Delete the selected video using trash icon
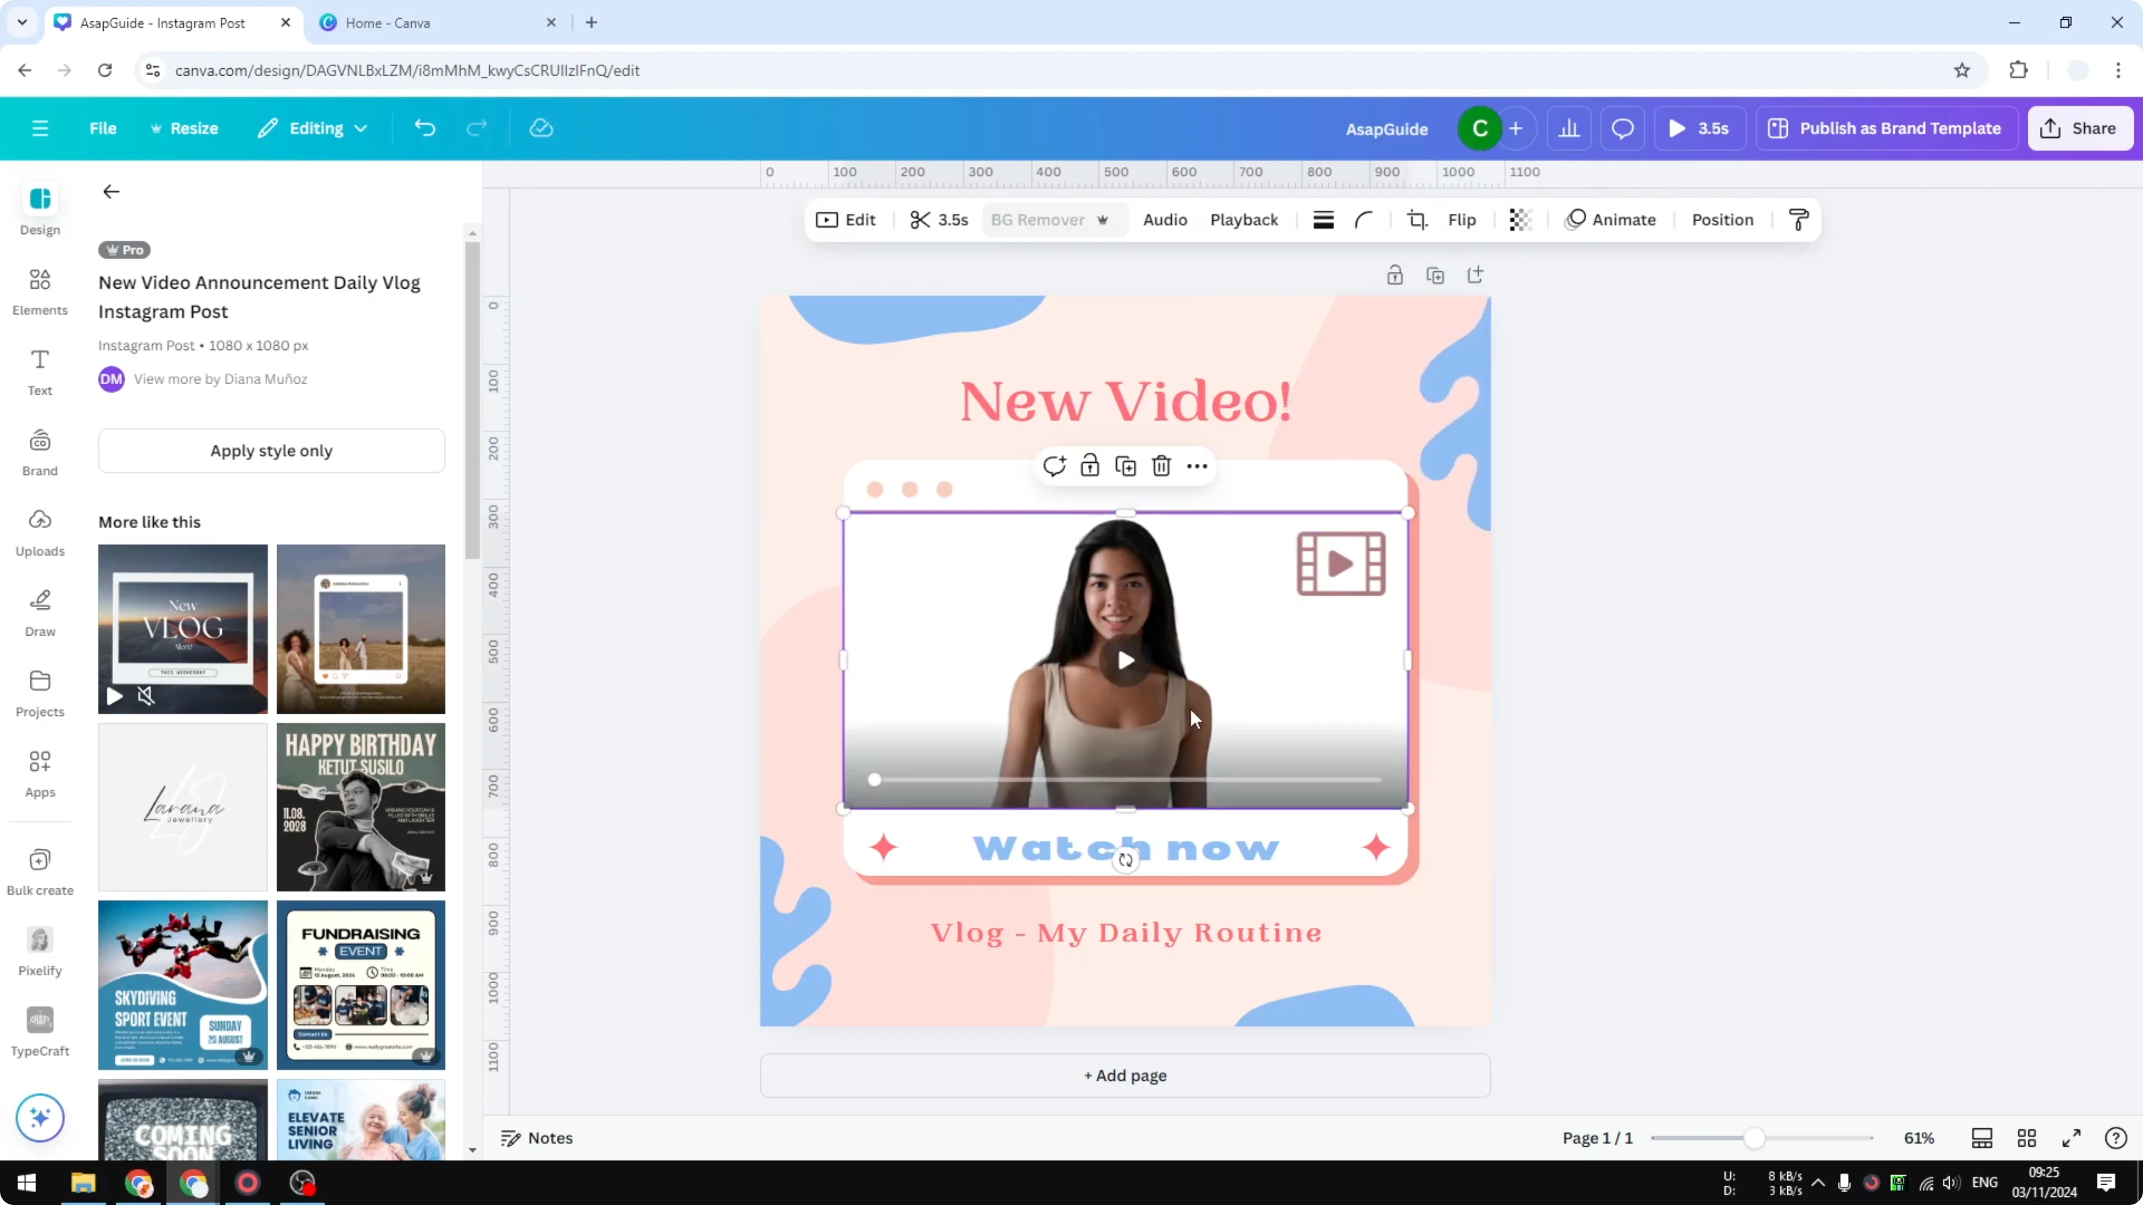Image resolution: width=2143 pixels, height=1205 pixels. point(1161,466)
